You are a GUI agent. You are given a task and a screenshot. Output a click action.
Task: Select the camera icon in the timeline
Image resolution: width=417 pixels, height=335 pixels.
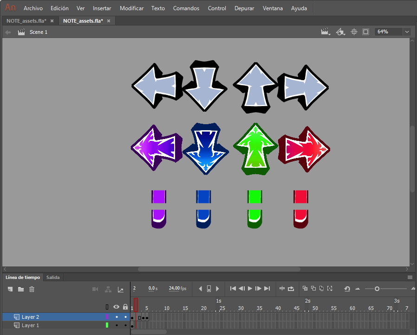[x=95, y=289]
